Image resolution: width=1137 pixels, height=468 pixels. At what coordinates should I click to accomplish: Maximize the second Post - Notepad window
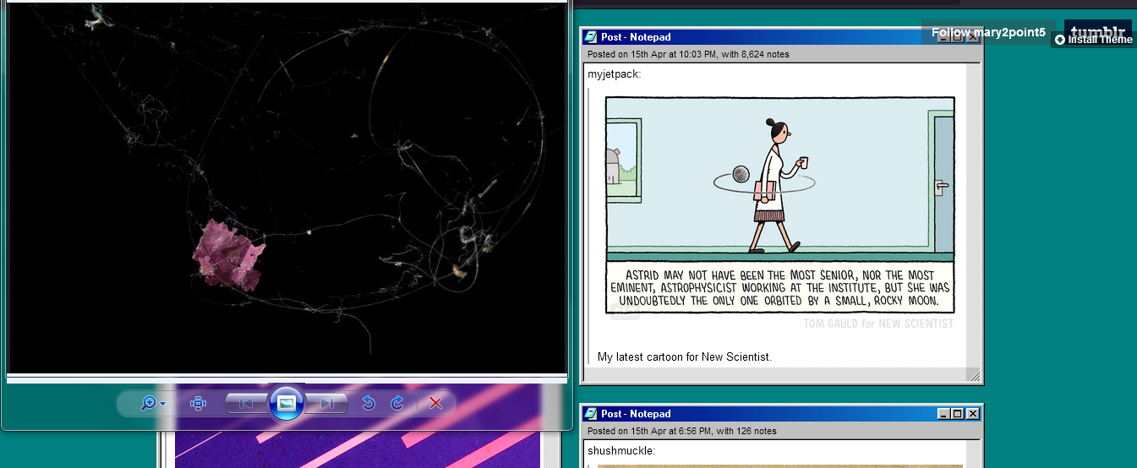pos(958,414)
